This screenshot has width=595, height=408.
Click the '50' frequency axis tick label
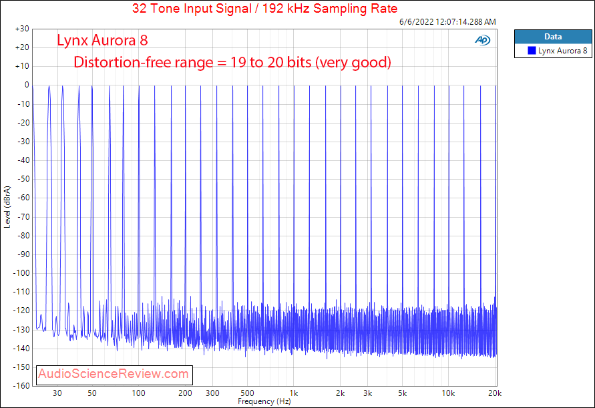point(92,393)
